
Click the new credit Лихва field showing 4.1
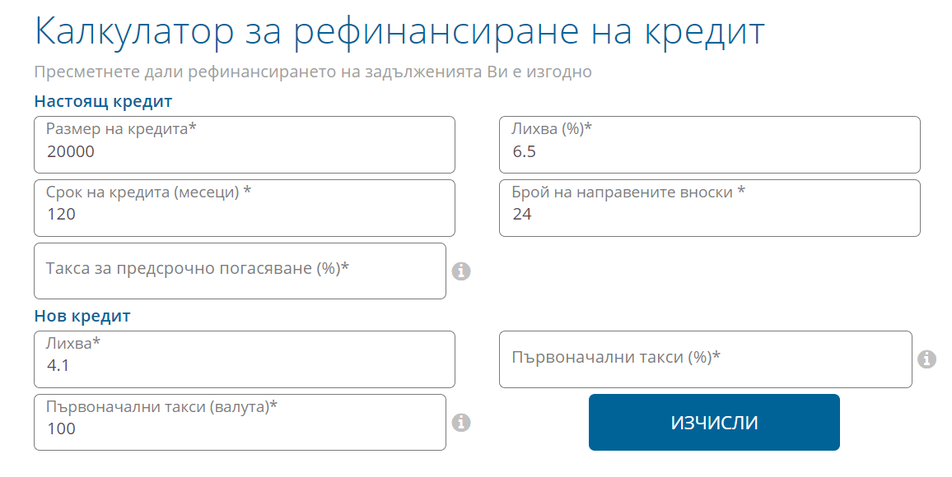point(244,359)
